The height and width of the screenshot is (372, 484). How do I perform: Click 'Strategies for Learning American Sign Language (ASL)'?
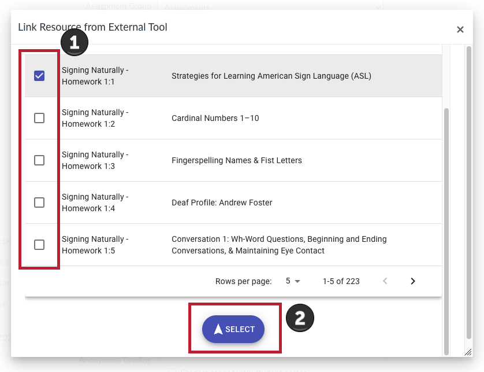point(271,76)
